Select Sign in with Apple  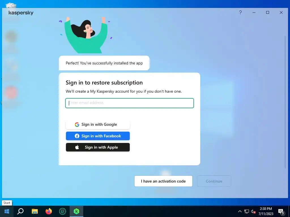point(98,147)
